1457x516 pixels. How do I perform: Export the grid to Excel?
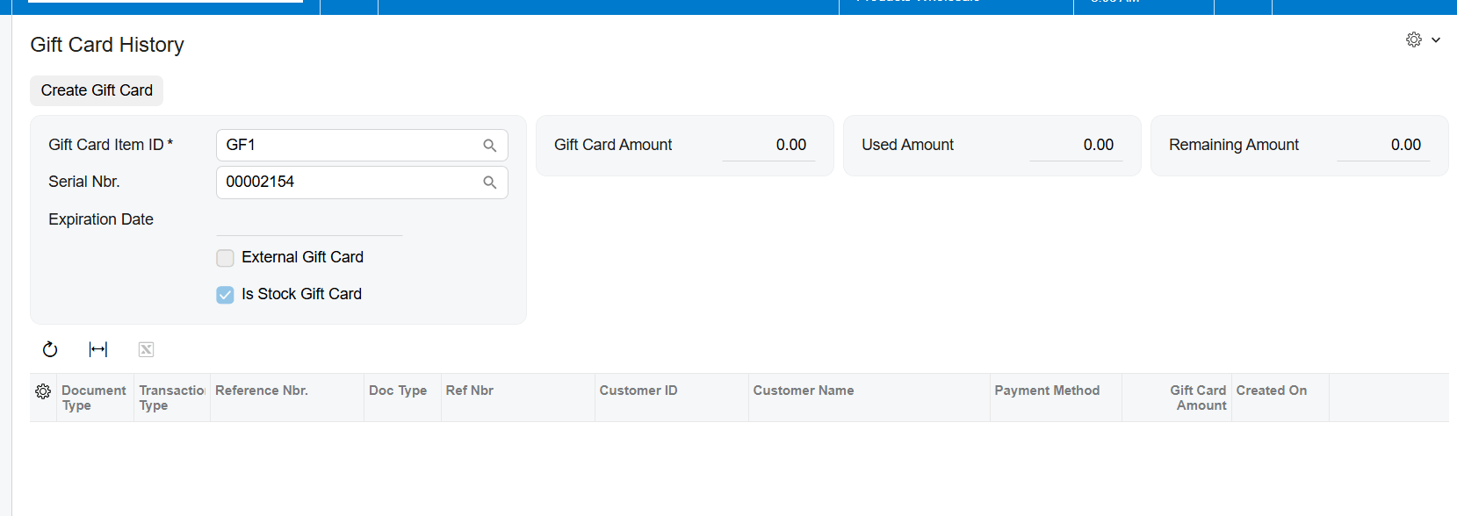click(x=146, y=349)
